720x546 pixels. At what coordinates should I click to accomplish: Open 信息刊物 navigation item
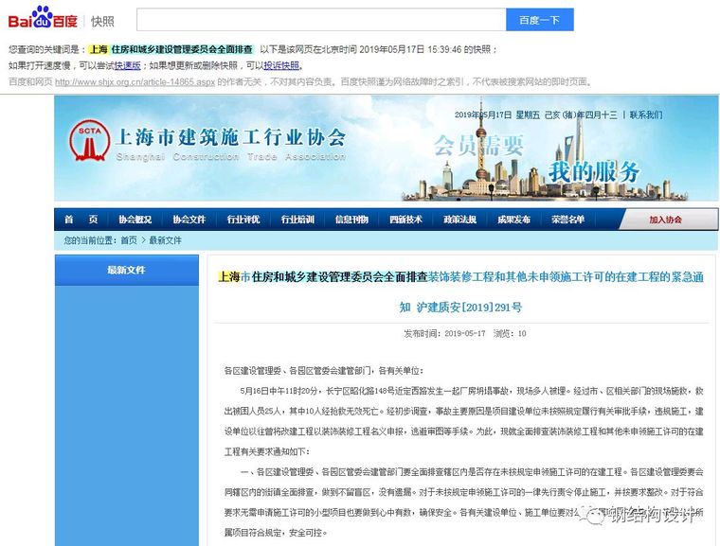tap(351, 220)
